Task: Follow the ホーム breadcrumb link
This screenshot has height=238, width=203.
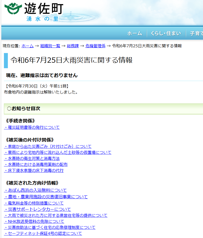Action: click(28, 46)
